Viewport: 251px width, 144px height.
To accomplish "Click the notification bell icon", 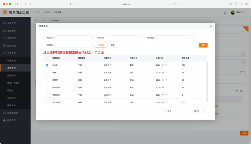I will tap(225, 12).
